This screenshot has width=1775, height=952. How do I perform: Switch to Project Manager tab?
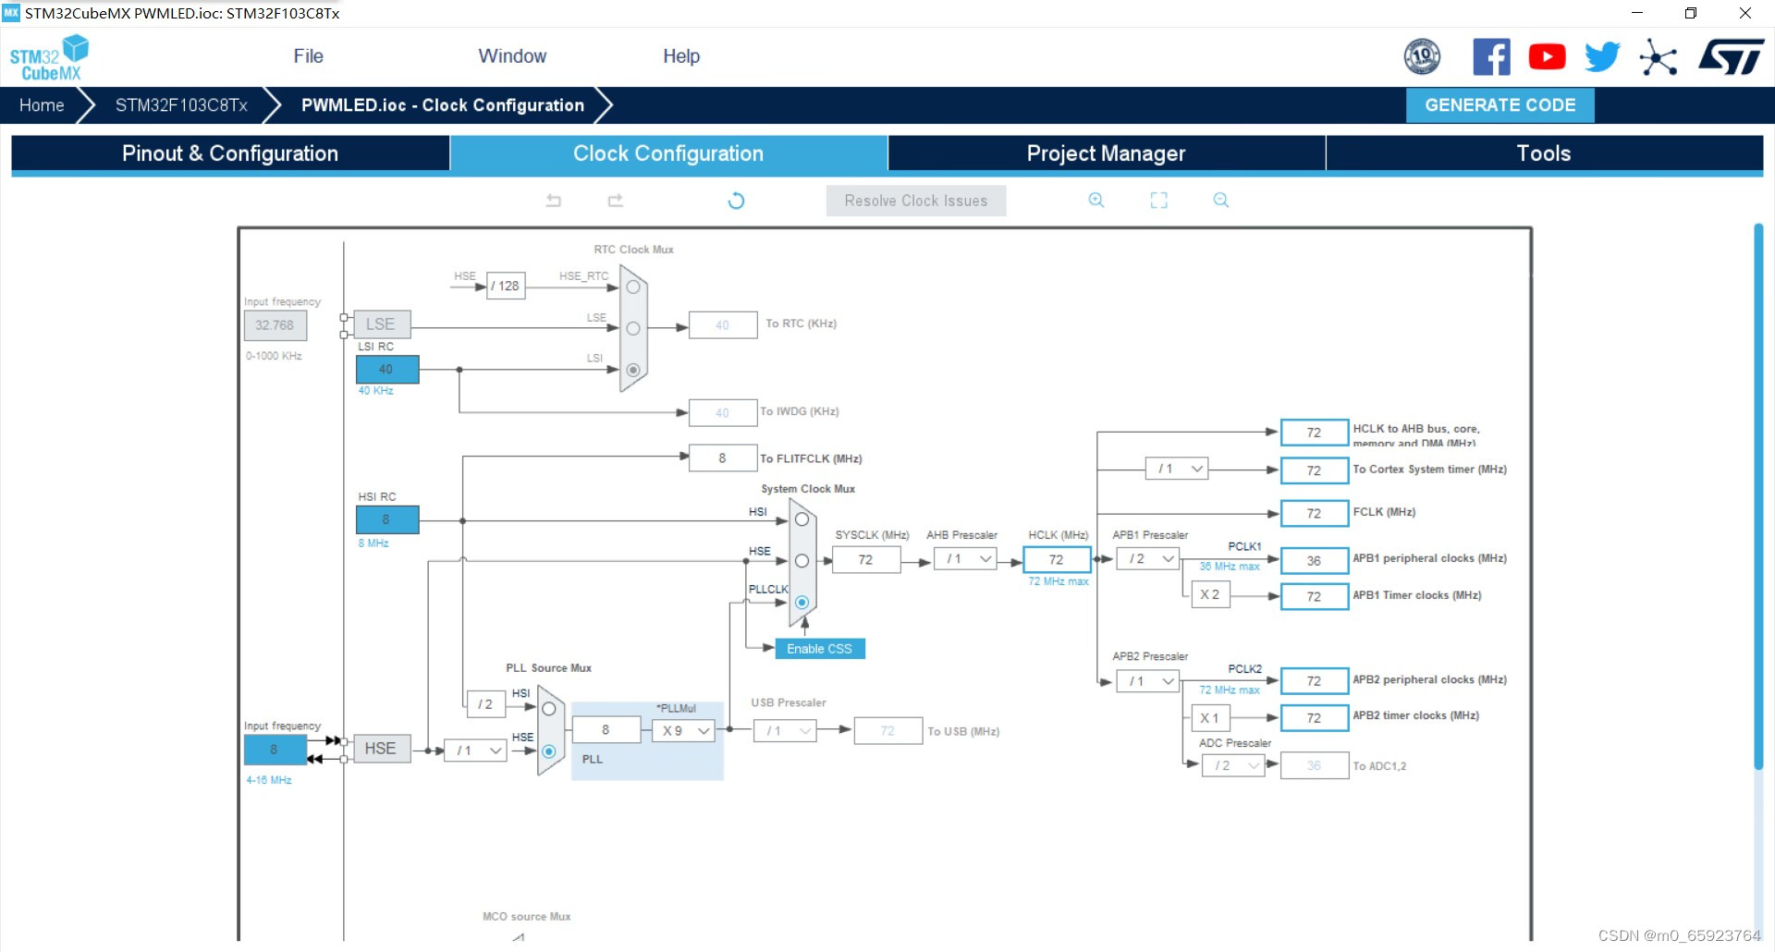point(1107,153)
